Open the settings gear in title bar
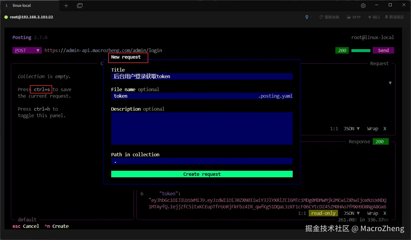Viewport: 411px width, 240px height. coord(363,6)
